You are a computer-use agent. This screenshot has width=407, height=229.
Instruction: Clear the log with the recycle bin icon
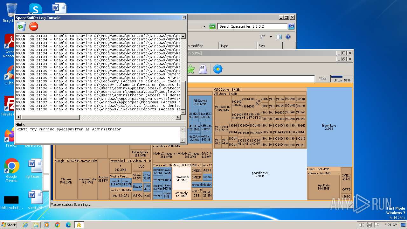22,26
